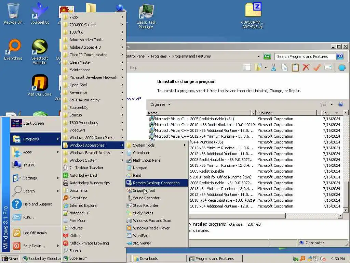Expand 7-Zip program folder
The image size is (350, 263).
tap(94, 17)
